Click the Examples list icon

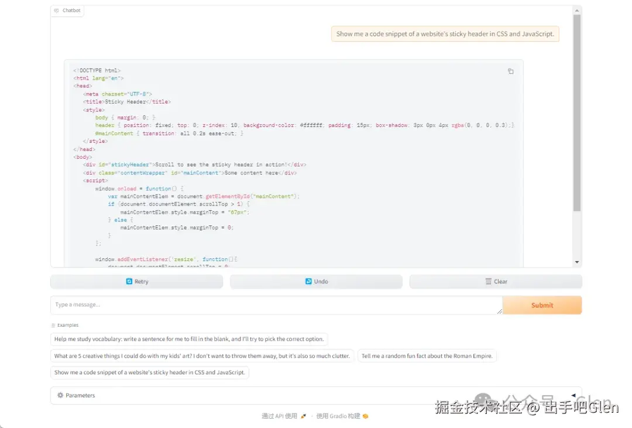click(x=53, y=325)
